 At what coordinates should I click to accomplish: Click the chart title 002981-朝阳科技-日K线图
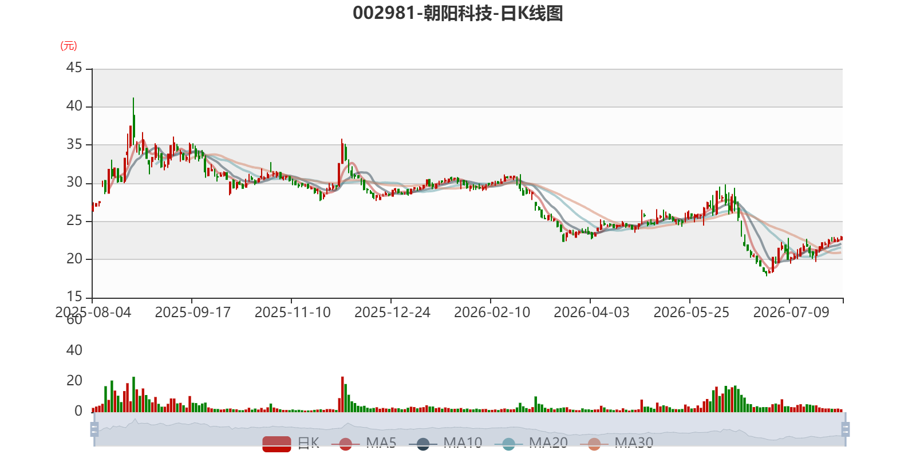click(x=458, y=13)
